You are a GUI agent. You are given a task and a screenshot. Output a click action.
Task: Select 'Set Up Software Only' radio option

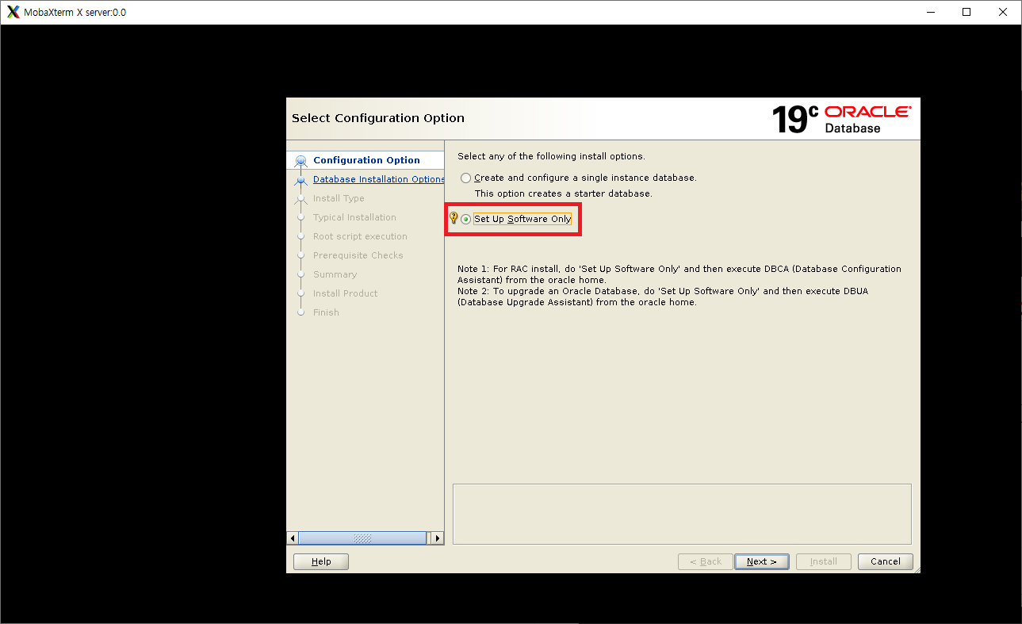click(x=466, y=219)
